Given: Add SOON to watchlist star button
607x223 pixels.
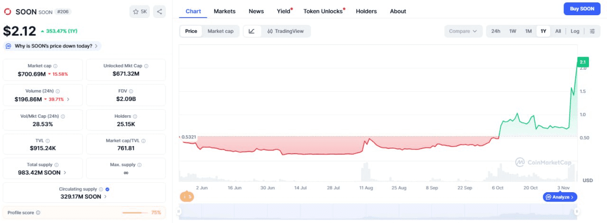Looking at the screenshot, I should click(139, 11).
